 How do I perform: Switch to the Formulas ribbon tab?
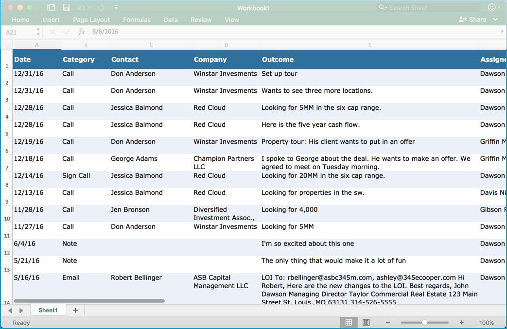(x=137, y=19)
